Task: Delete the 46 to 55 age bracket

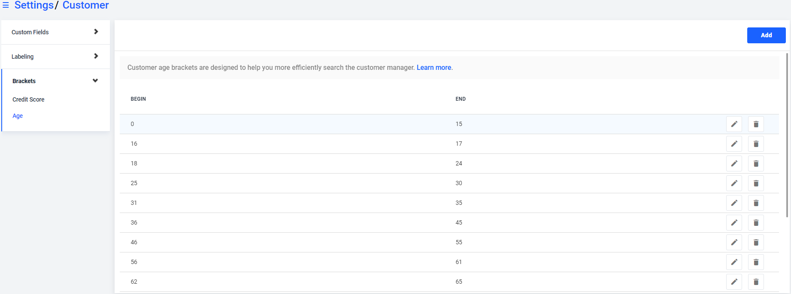Action: pos(756,243)
